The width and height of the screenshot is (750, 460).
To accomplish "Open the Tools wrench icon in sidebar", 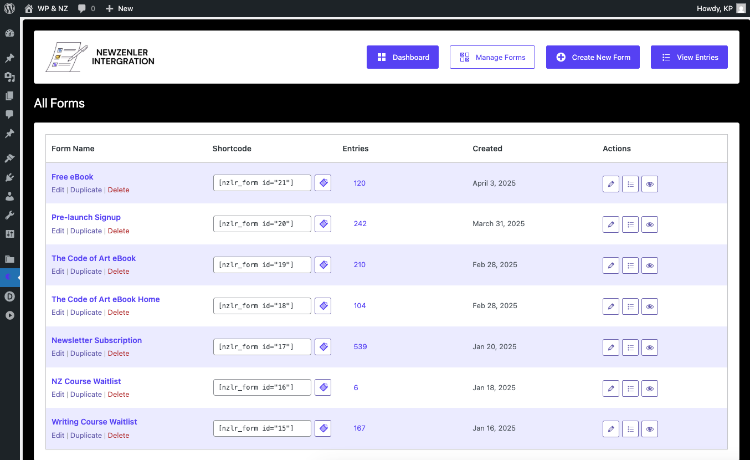I will pos(9,215).
